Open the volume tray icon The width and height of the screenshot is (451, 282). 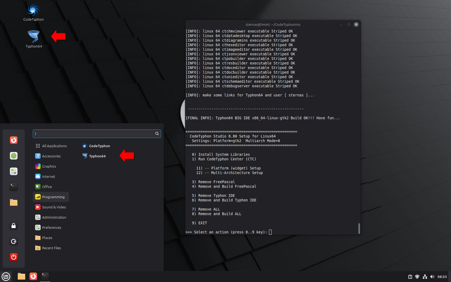coord(432,277)
